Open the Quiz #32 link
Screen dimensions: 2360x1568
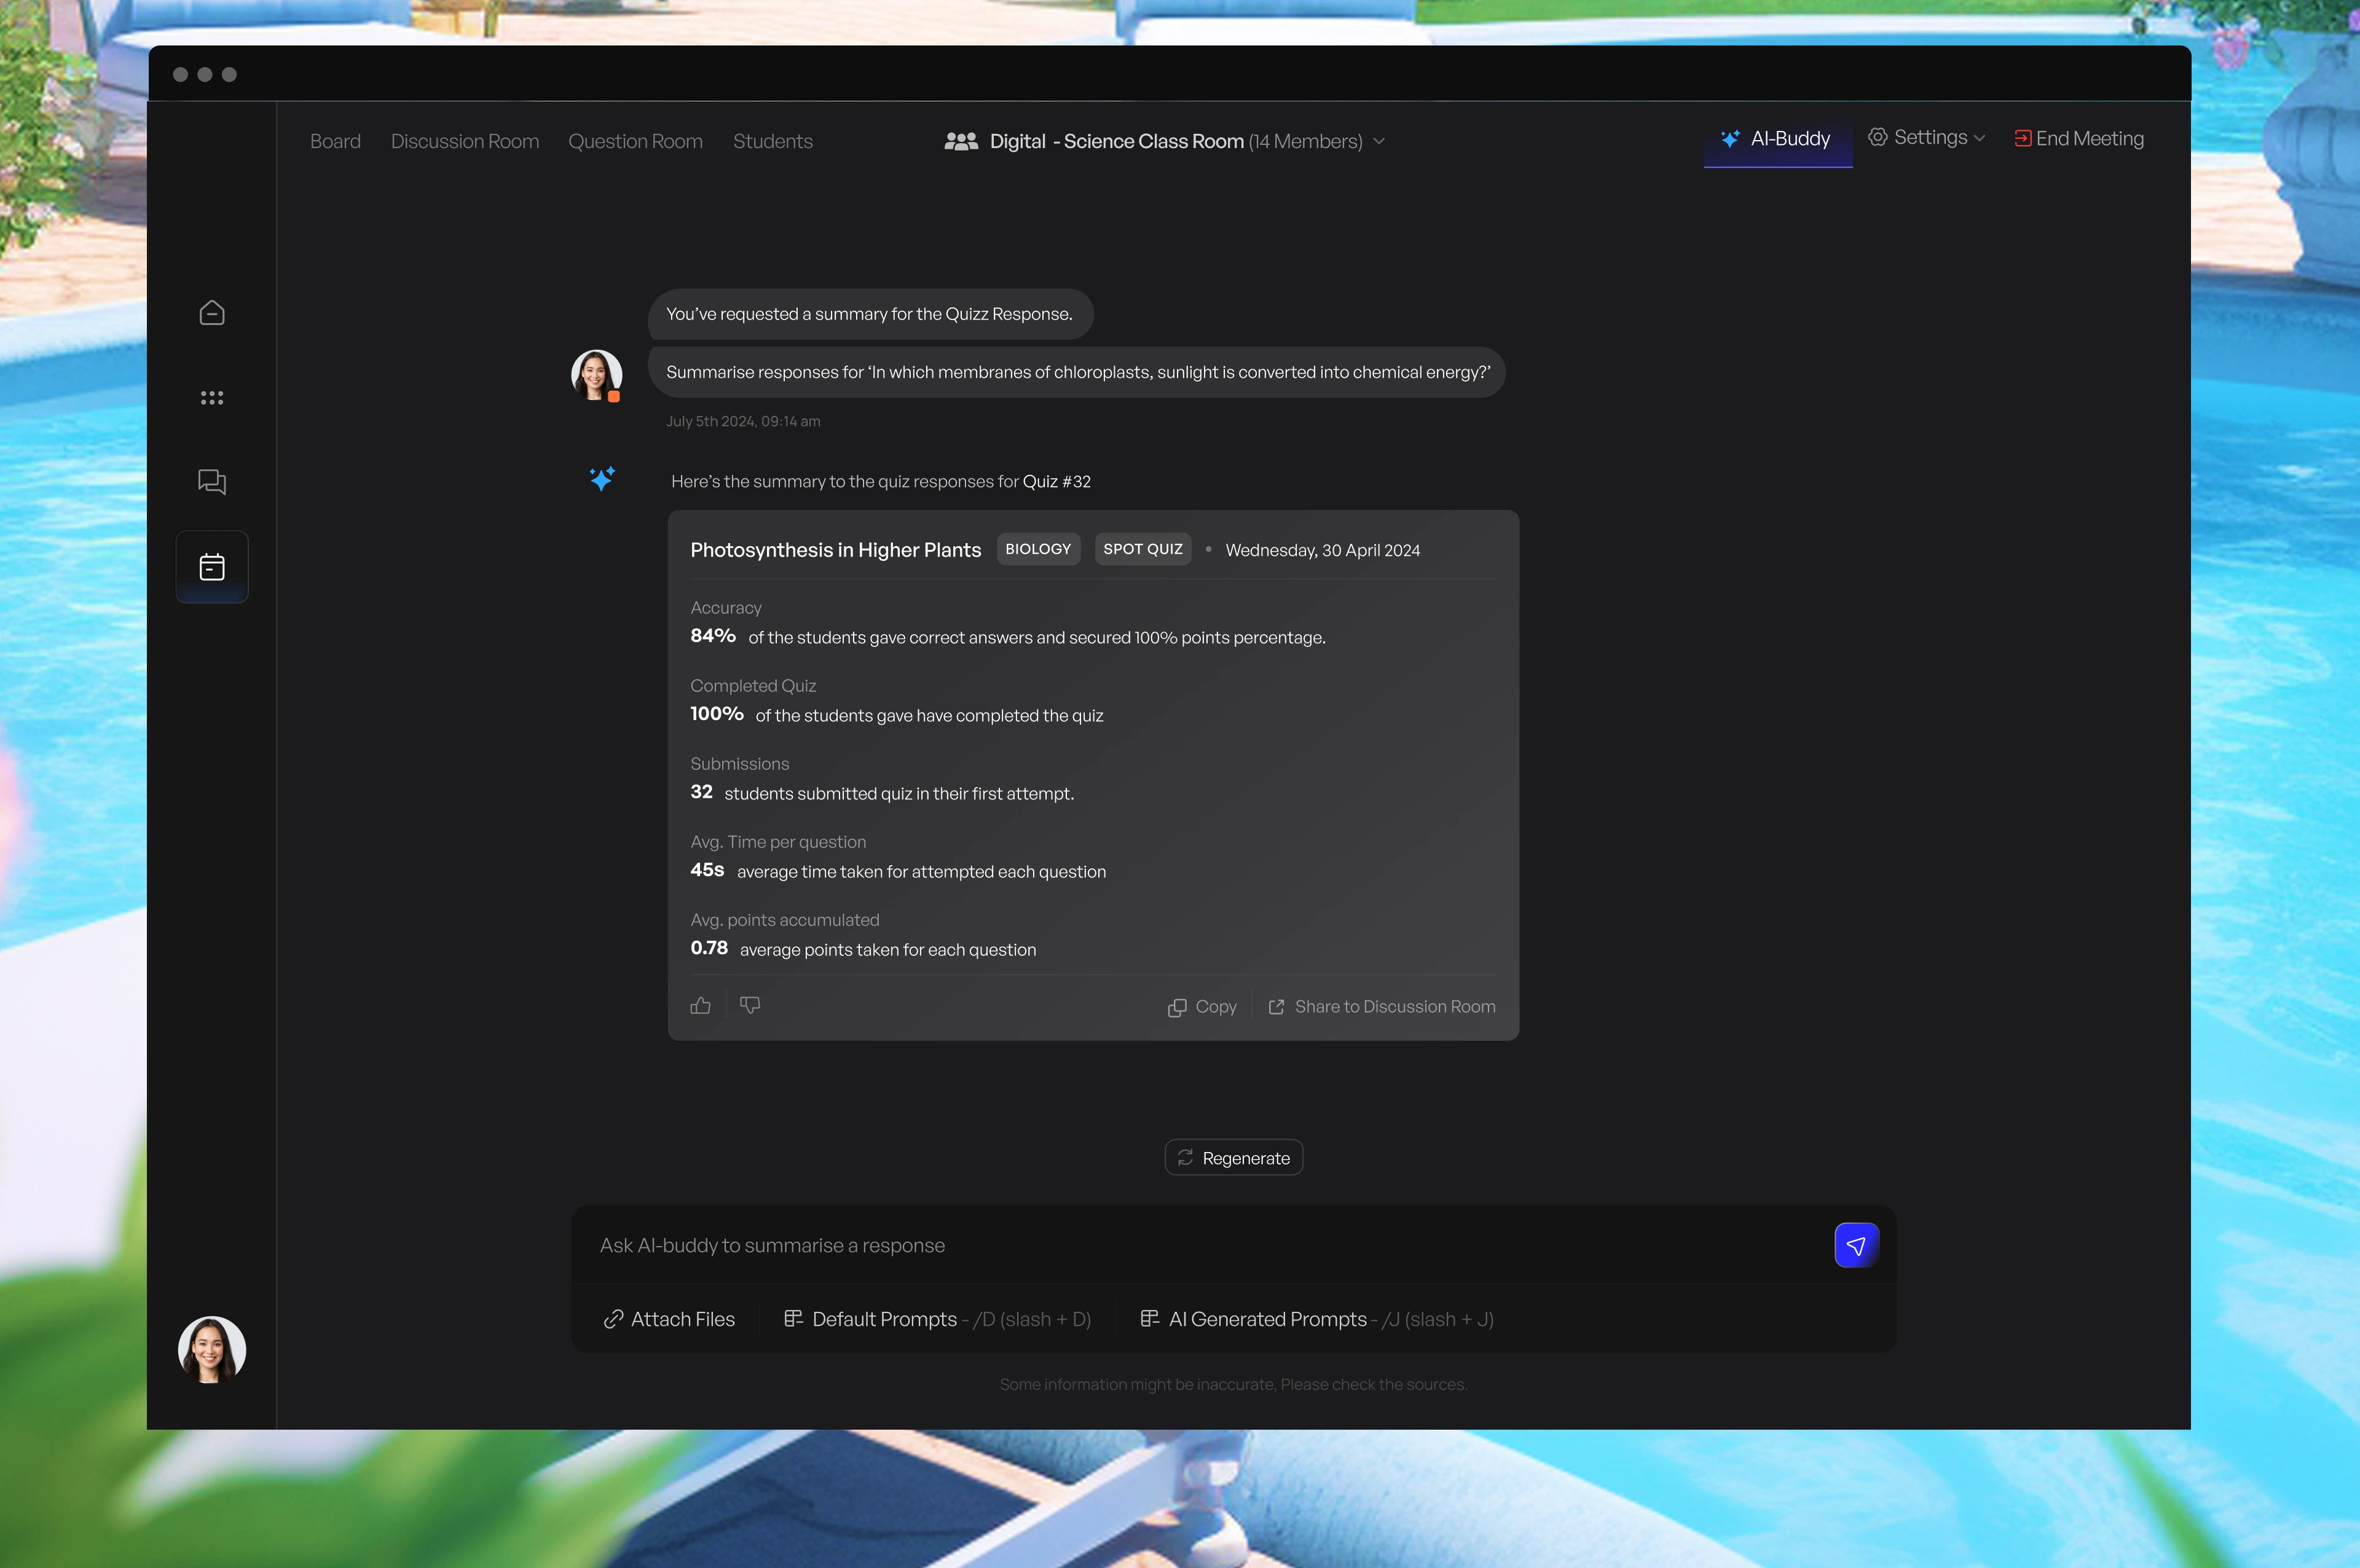(x=1057, y=482)
